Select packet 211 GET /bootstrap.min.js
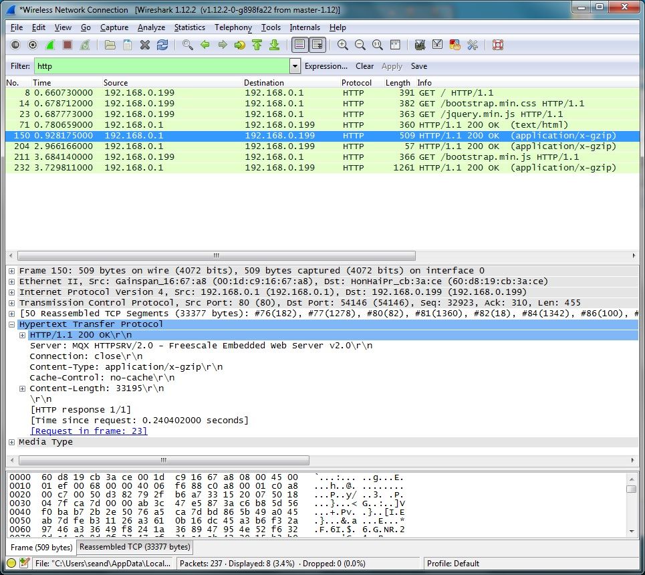Viewport: 645px width, 575px height. pos(322,157)
